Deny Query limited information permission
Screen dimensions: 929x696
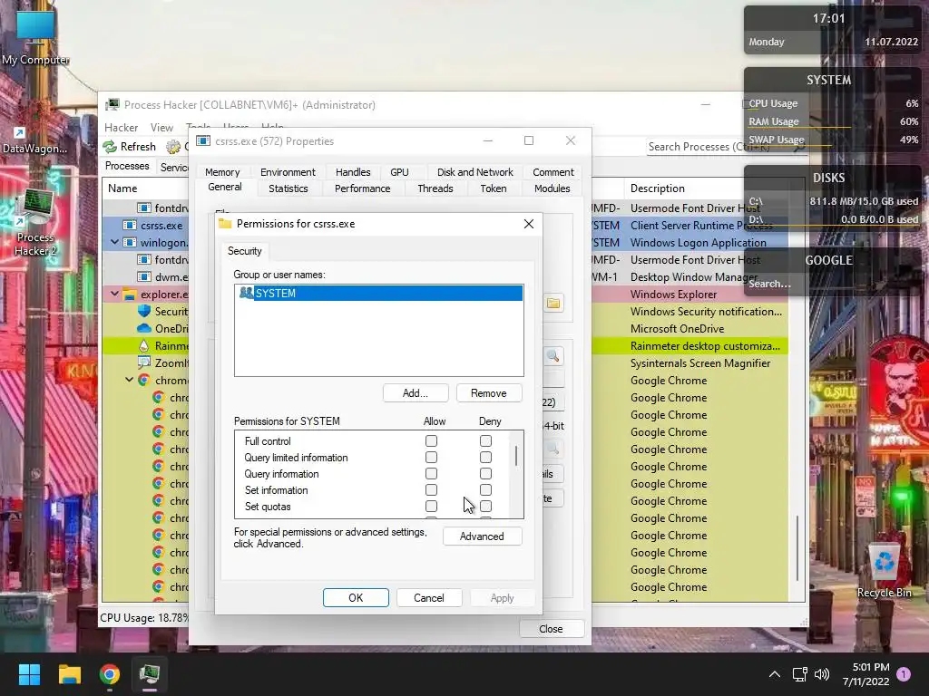pos(486,458)
